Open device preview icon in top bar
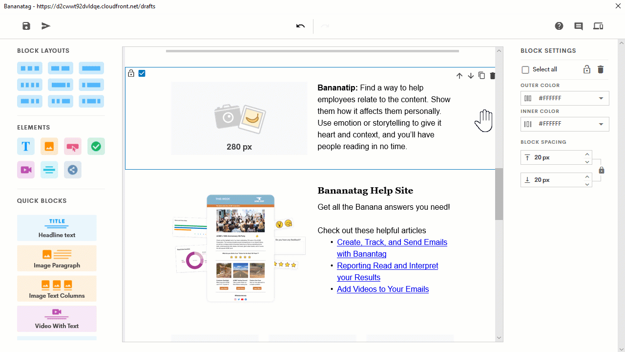Image resolution: width=625 pixels, height=352 pixels. point(598,26)
